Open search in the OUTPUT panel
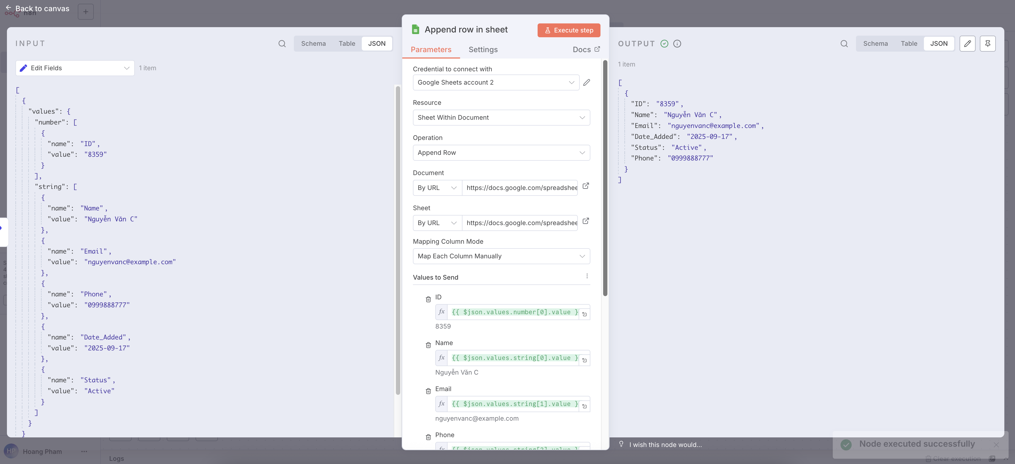1015x464 pixels. 844,44
